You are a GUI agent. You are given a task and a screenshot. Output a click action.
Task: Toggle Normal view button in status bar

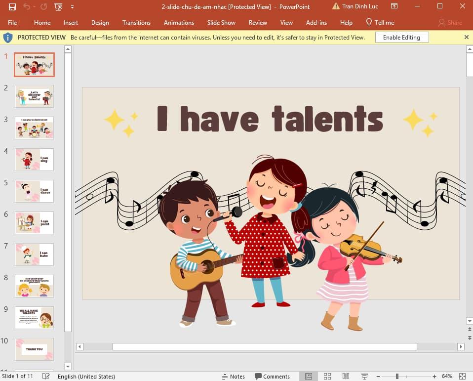pos(308,376)
